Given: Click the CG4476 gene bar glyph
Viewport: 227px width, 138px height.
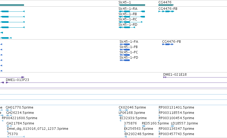Looking at the screenshot, I should (x=166, y=5).
